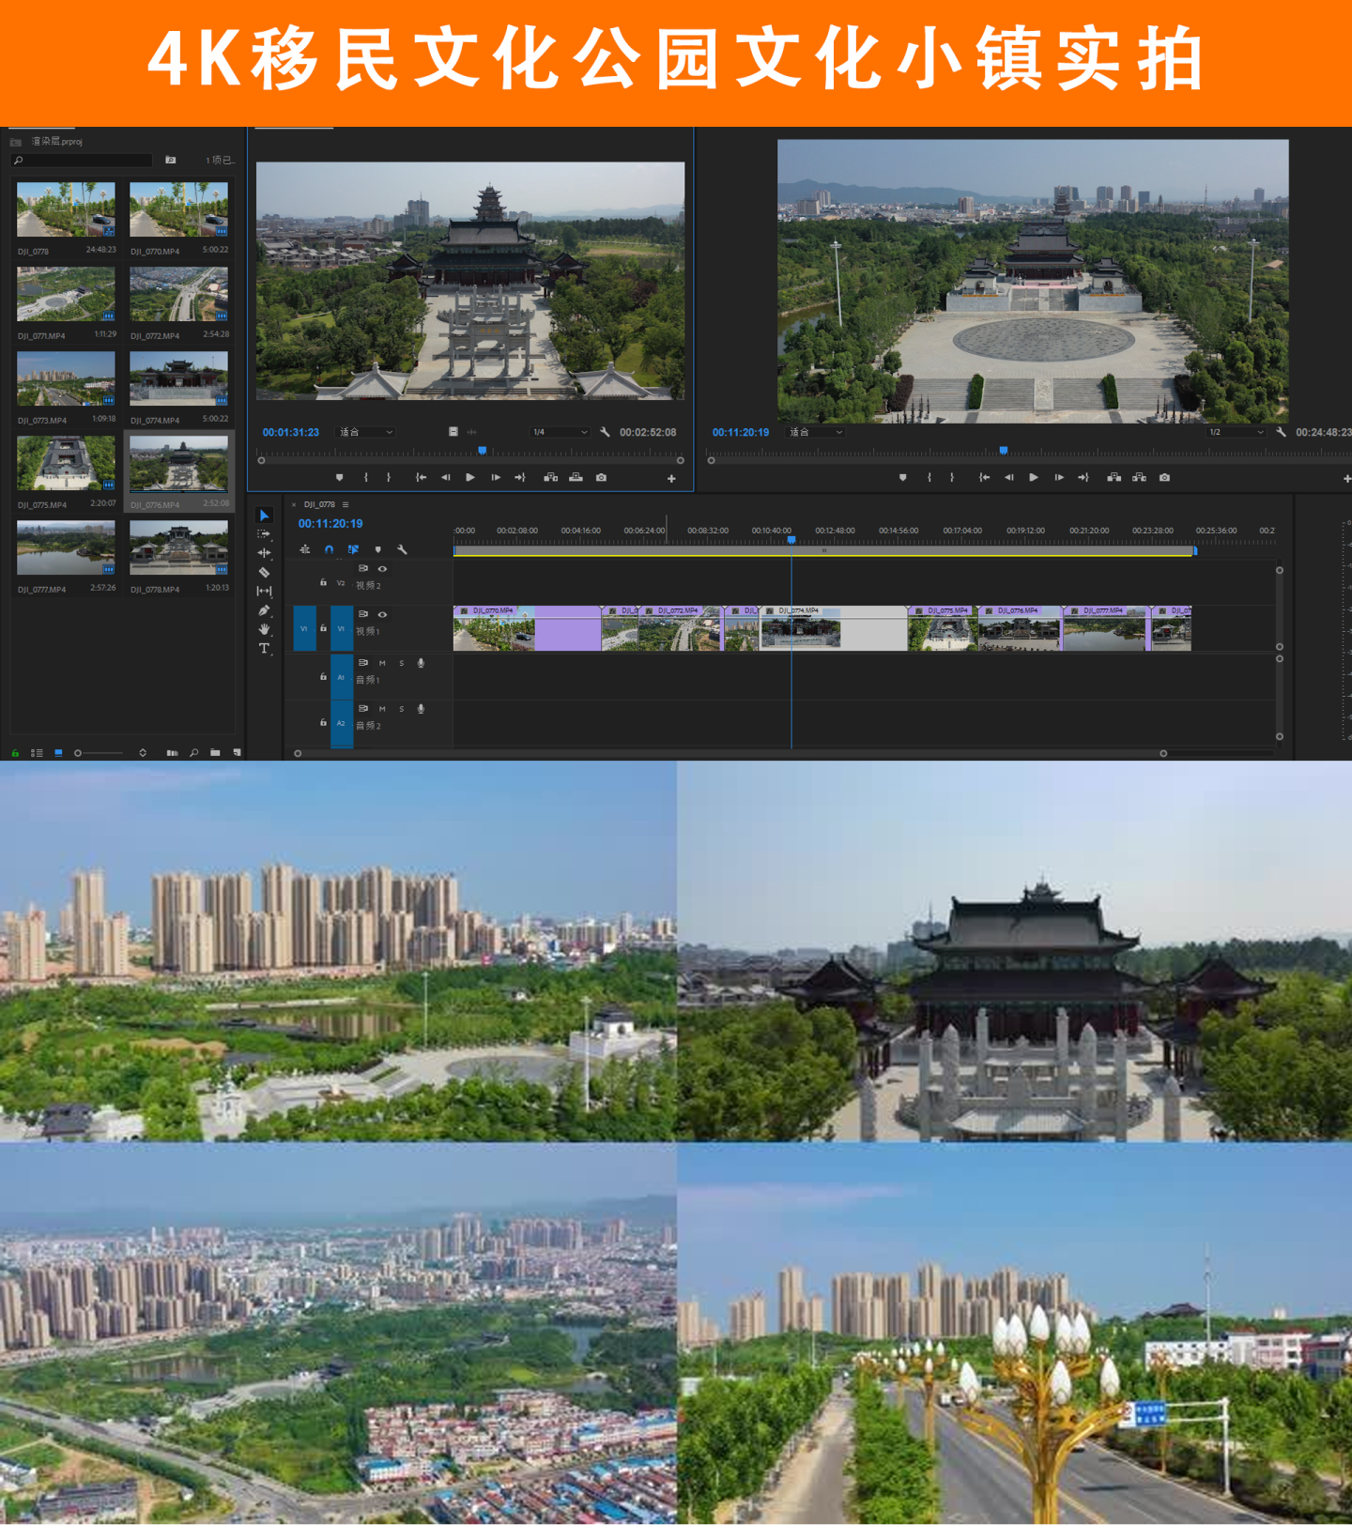Click the Source monitor playhead marker

coord(483,451)
